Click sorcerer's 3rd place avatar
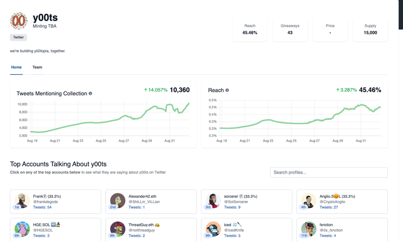Viewport: 403px width, 241px height. point(213,201)
